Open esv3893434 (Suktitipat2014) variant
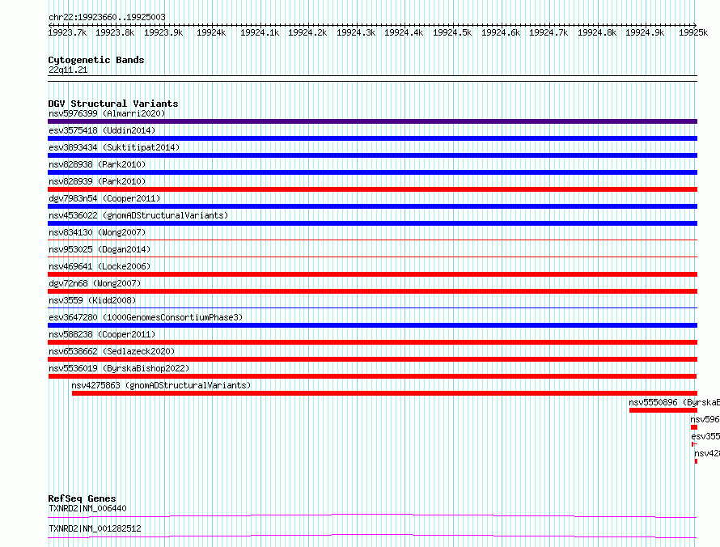Viewport: 720px width, 547px height. coord(114,147)
